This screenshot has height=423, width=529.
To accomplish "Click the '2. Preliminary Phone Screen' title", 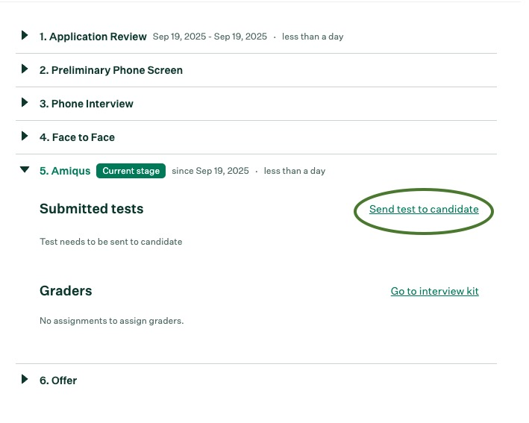I will point(111,70).
